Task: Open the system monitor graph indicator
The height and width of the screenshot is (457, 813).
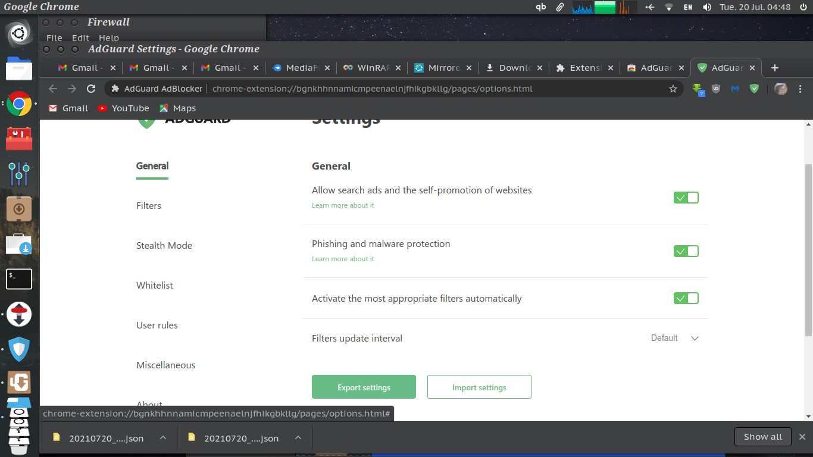Action: click(605, 7)
